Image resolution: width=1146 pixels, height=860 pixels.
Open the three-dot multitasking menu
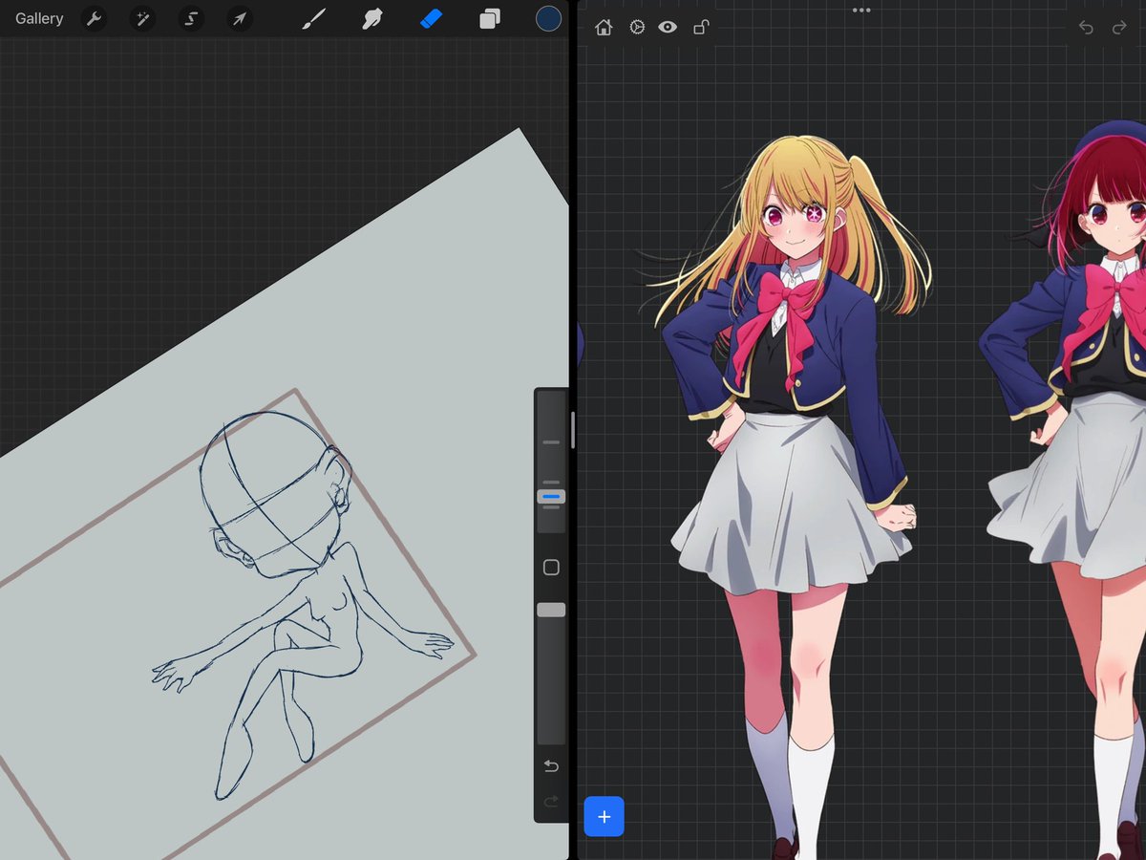(x=861, y=11)
